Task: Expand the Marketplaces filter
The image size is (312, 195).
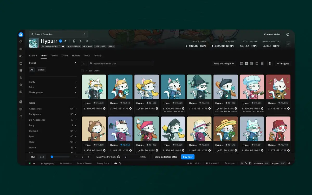Action: (x=53, y=92)
